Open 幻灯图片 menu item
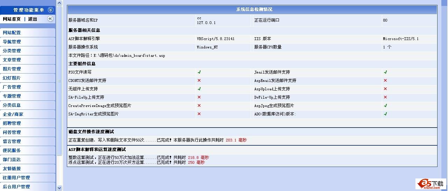The height and width of the screenshot is (191, 448). coord(28,78)
